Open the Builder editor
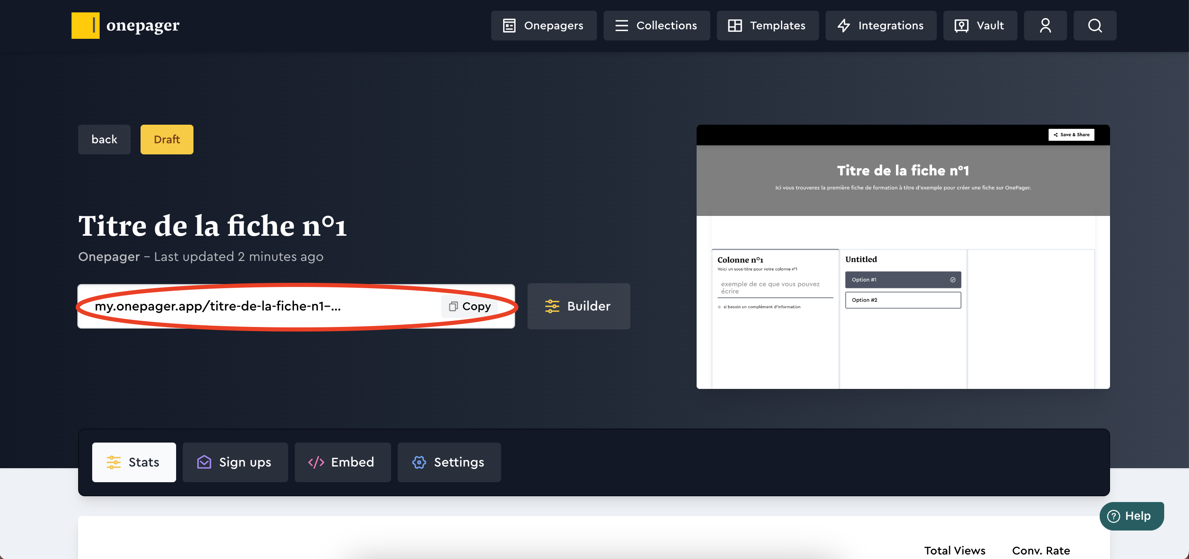The height and width of the screenshot is (559, 1189). click(x=578, y=306)
